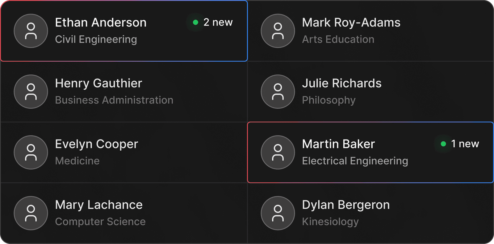
Task: Open Martin Baker's Electrical Engineering label
Action: pos(355,161)
